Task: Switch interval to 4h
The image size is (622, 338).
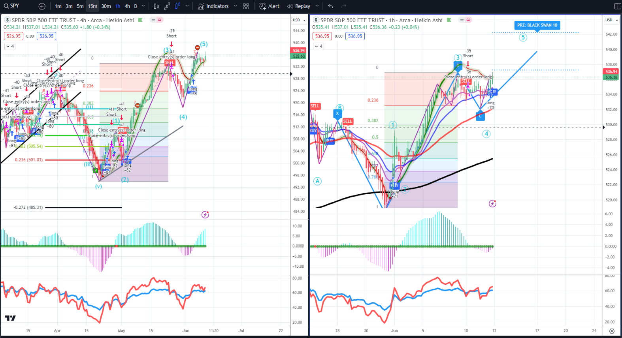Action: [127, 6]
